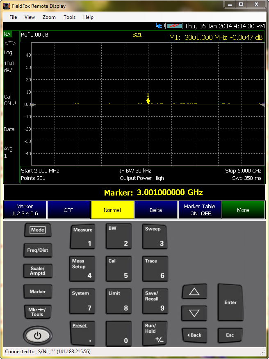Click the S21 measurement label
Screen dimensions: 269x359
[x=137, y=35]
